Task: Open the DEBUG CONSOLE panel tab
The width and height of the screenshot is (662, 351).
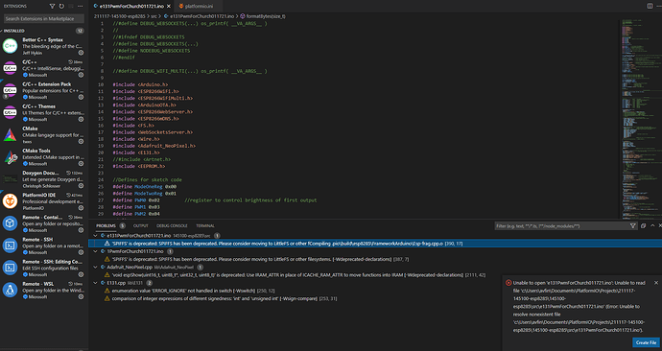Action: (x=172, y=225)
